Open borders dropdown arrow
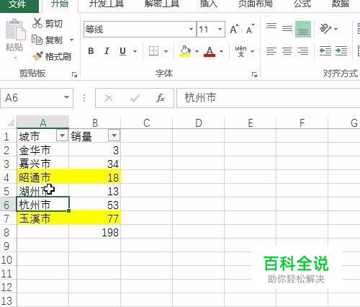 (x=166, y=51)
